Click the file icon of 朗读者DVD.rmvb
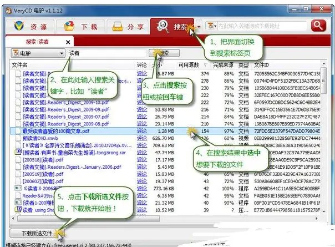 click(18, 138)
